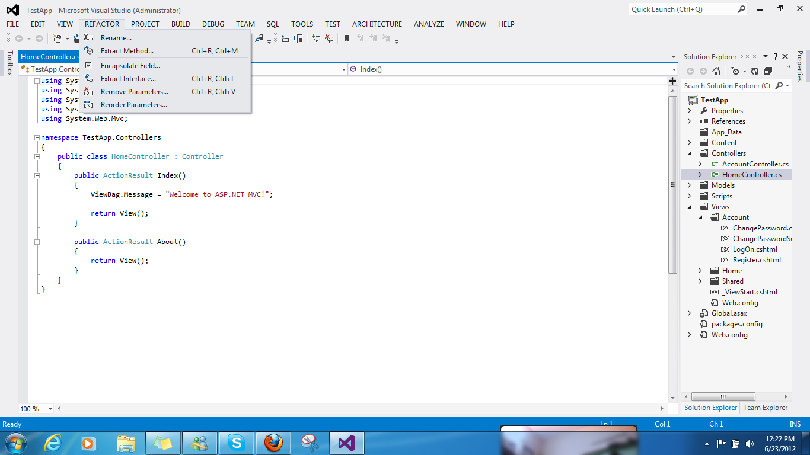
Task: Toggle insert mode via the INS indicator
Action: (x=795, y=424)
